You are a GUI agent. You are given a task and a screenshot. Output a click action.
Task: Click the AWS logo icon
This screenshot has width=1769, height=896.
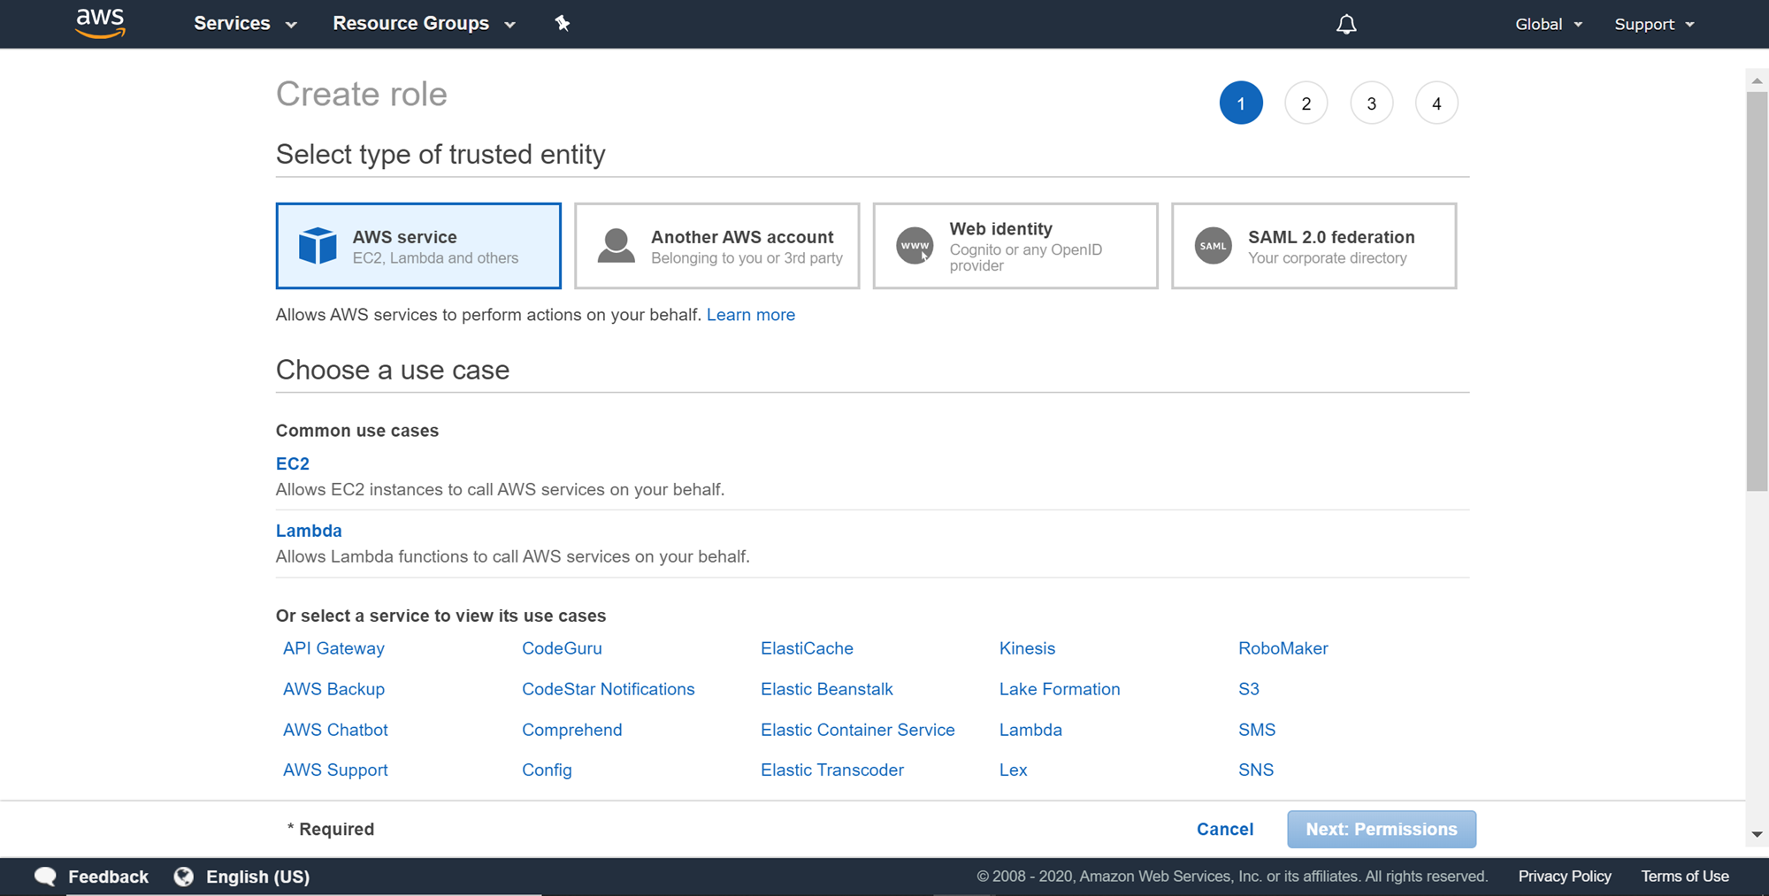click(100, 24)
